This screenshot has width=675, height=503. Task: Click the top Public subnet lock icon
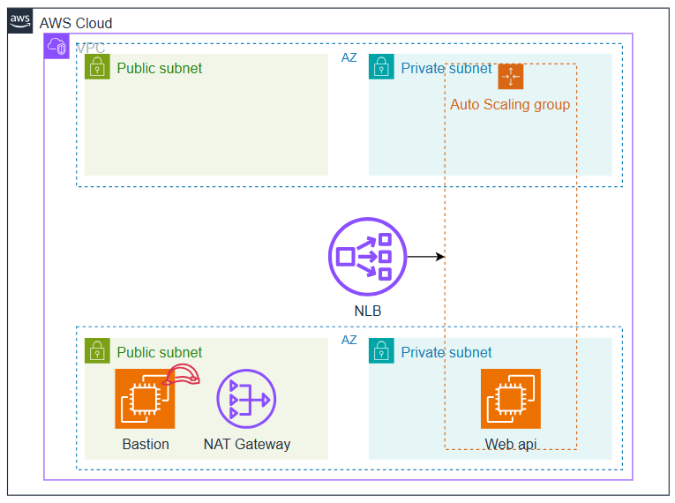pyautogui.click(x=98, y=67)
